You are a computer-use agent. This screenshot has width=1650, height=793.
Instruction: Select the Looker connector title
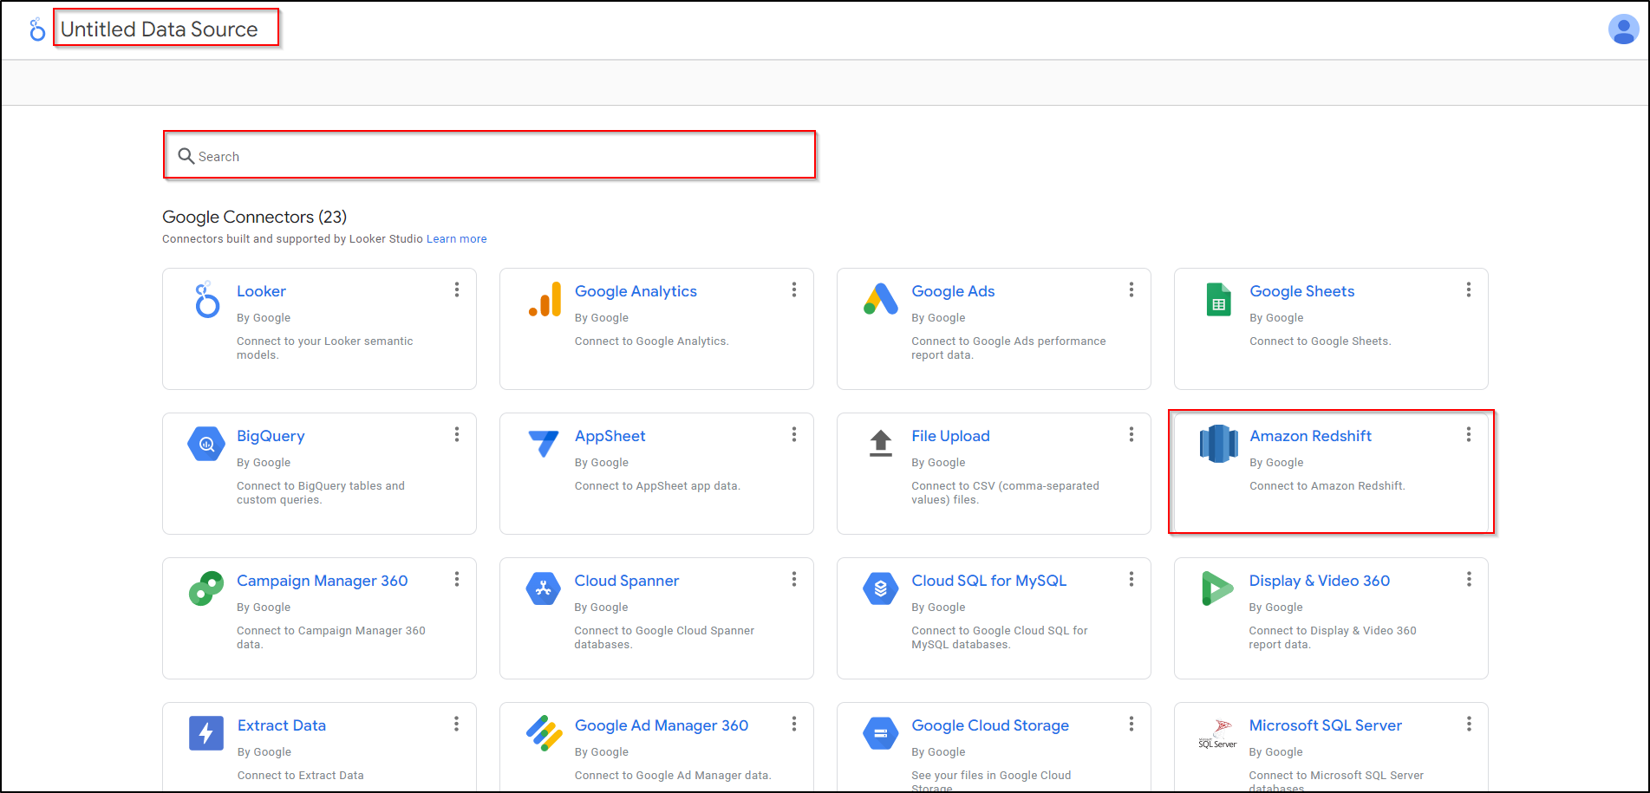pyautogui.click(x=261, y=291)
